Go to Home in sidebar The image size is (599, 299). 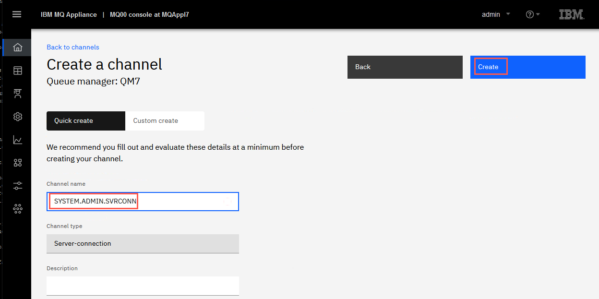18,48
